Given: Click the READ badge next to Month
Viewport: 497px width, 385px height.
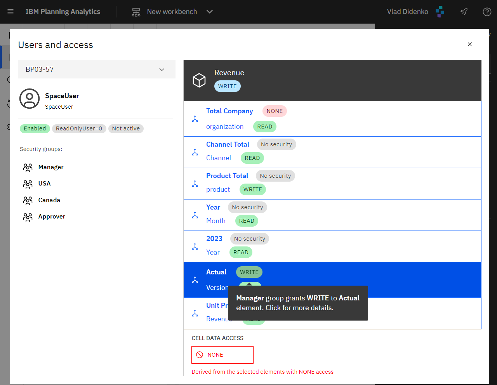Looking at the screenshot, I should [247, 221].
